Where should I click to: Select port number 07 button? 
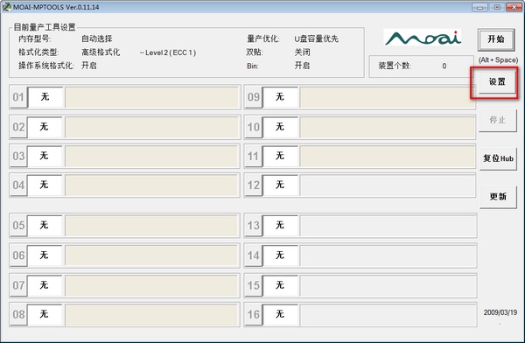18,285
